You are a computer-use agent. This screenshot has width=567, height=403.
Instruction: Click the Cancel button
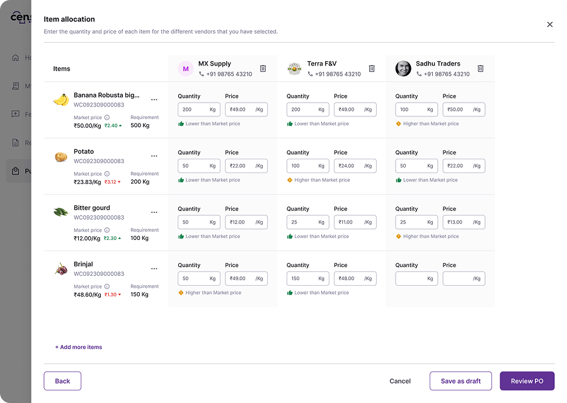click(400, 381)
